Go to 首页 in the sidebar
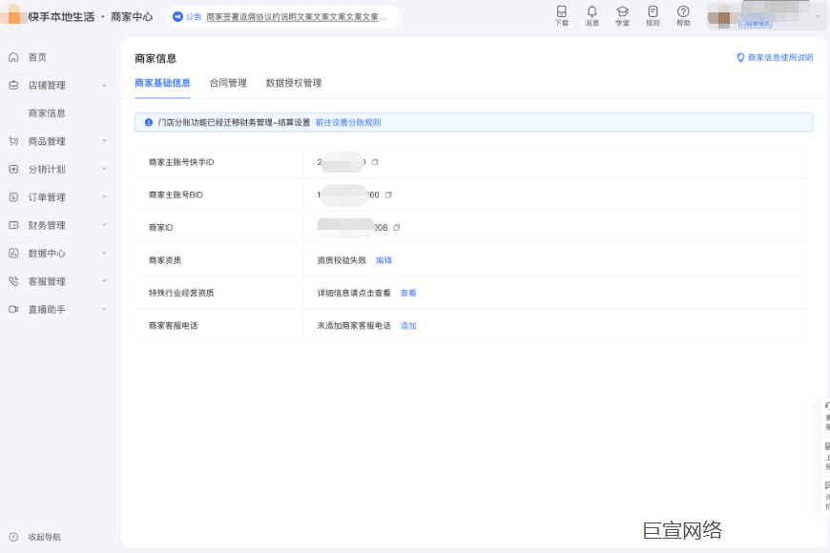The height and width of the screenshot is (553, 830). [x=37, y=57]
